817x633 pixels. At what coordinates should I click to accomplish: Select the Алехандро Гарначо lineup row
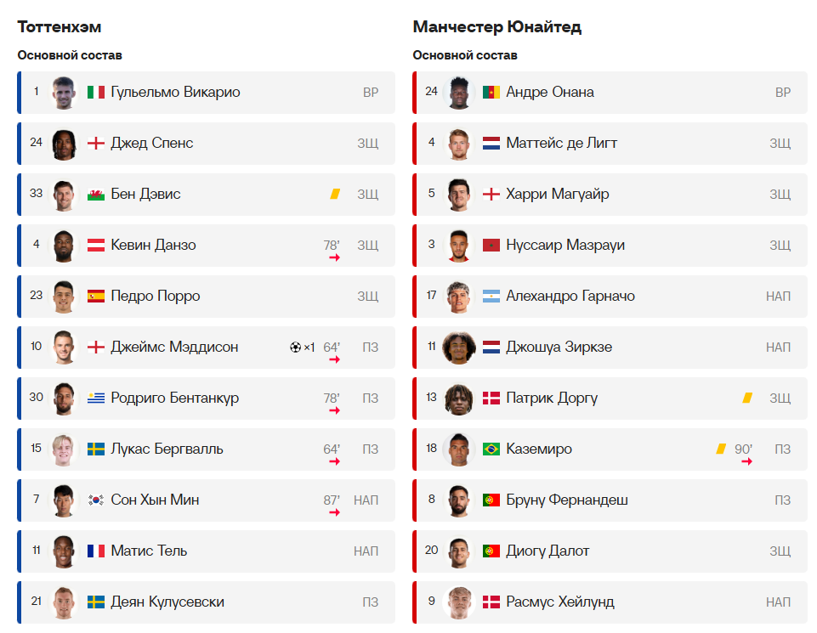[x=610, y=297]
